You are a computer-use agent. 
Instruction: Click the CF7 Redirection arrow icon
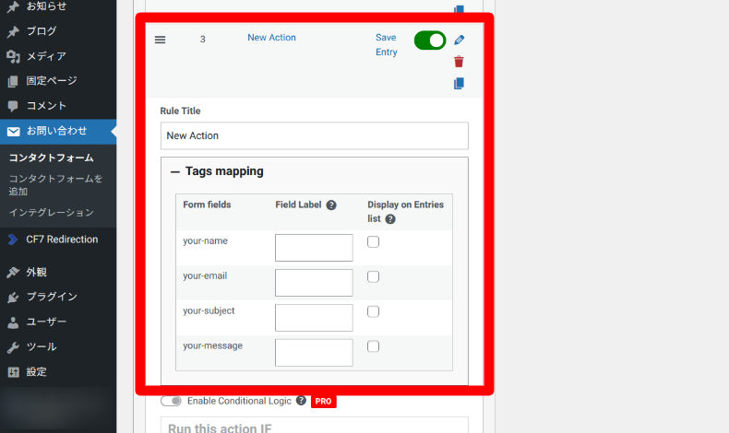point(13,240)
